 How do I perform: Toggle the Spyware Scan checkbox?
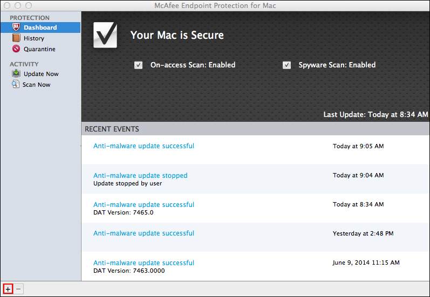(x=286, y=65)
